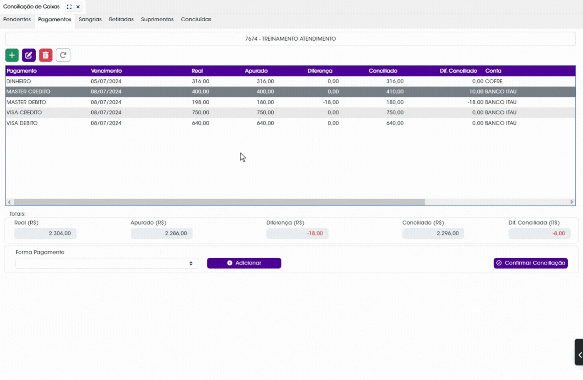This screenshot has width=583, height=380.
Task: Open the Retiradas tab
Action: (121, 19)
